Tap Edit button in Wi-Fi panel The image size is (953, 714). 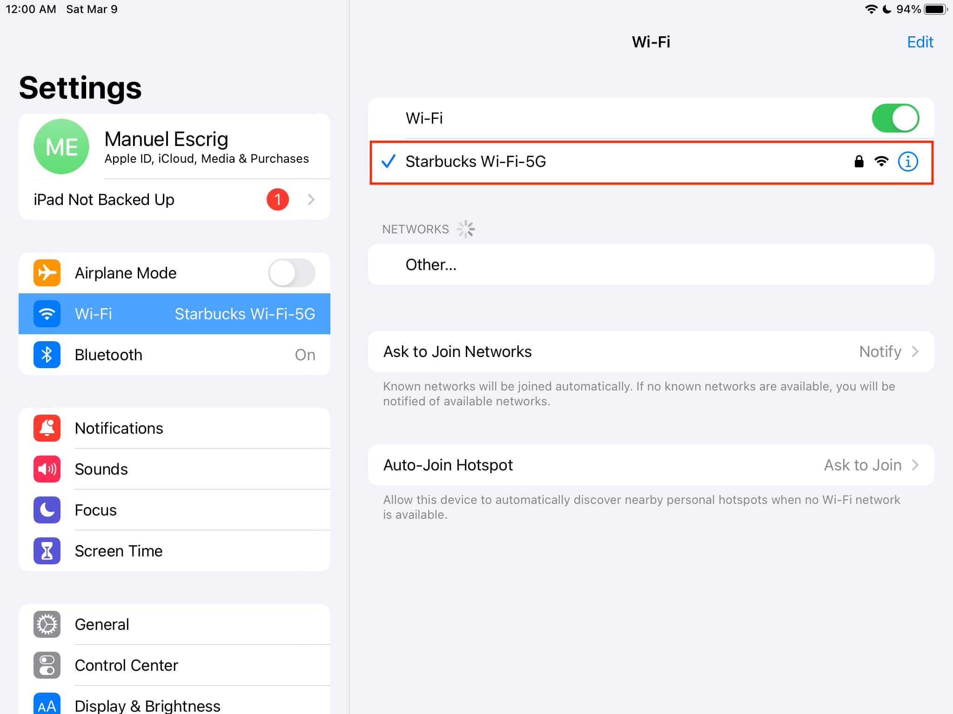point(919,41)
